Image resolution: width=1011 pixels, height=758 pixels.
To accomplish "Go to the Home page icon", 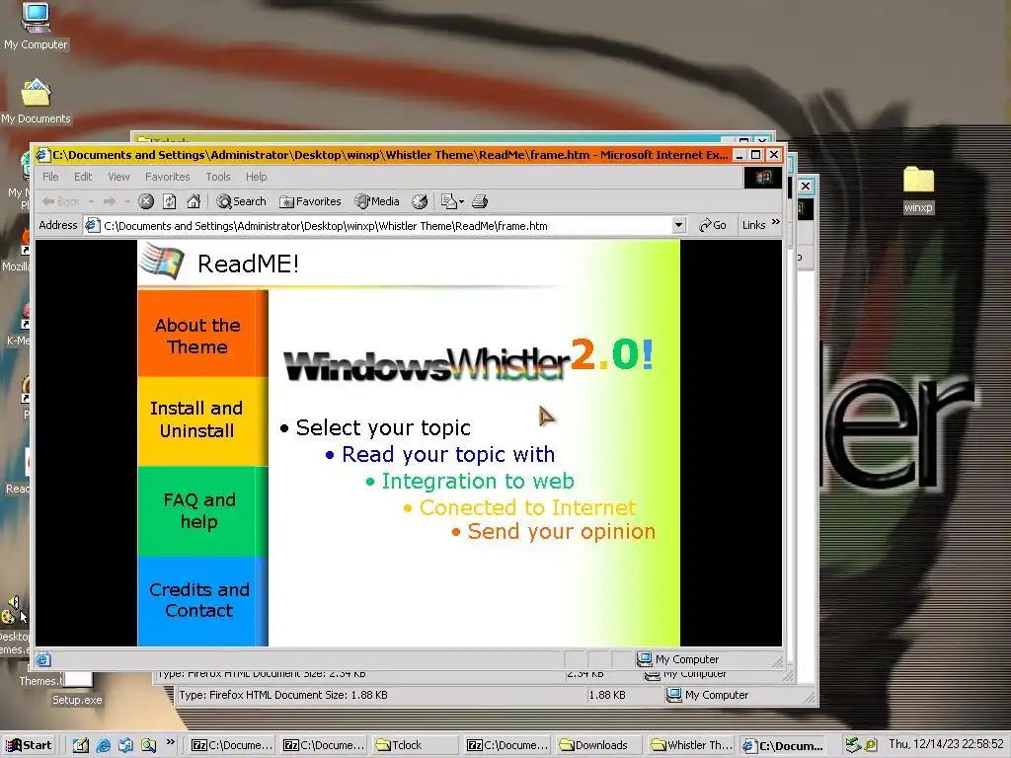I will [x=194, y=201].
